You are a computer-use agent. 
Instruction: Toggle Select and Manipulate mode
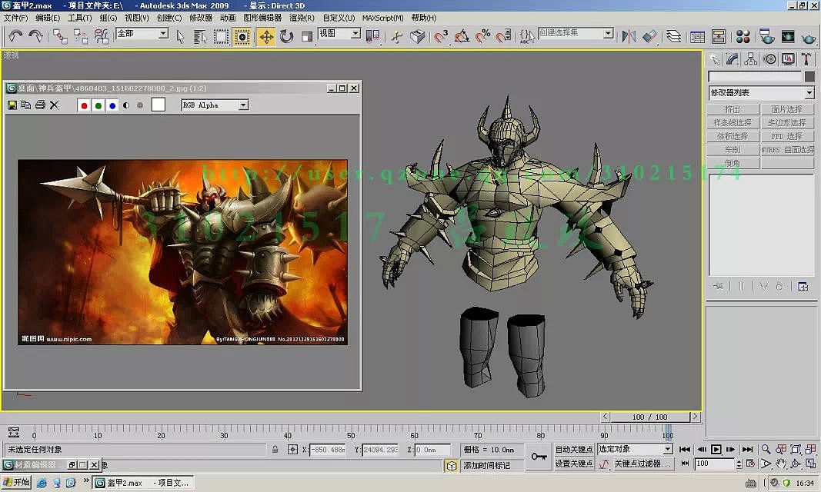point(397,37)
